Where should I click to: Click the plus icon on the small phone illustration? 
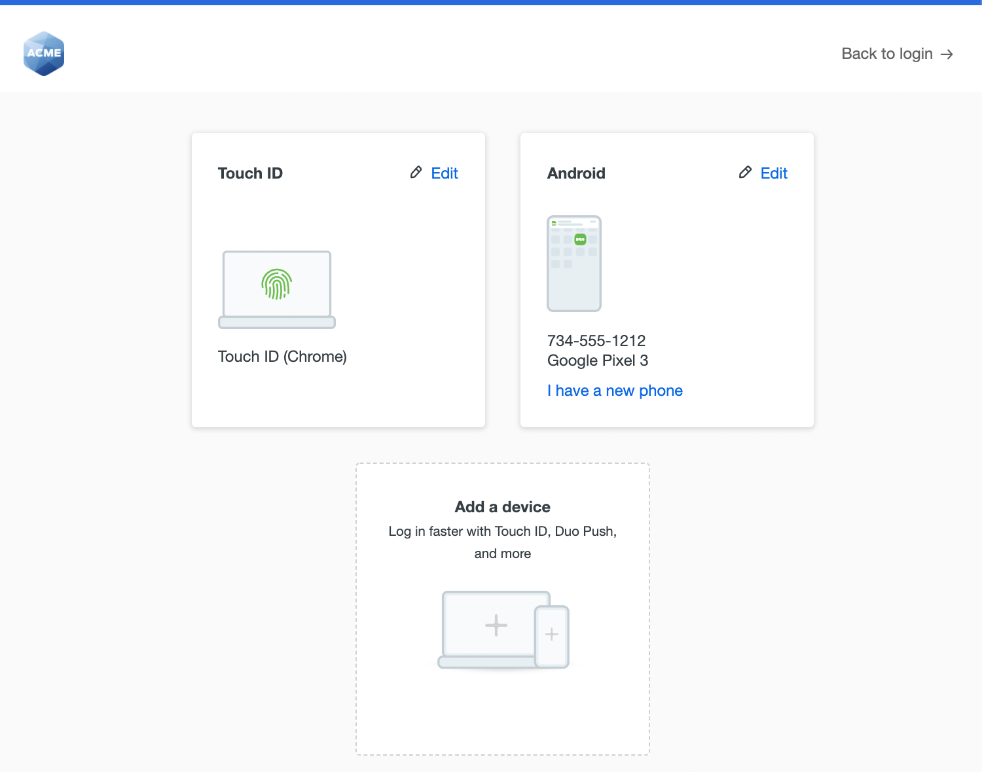[x=552, y=634]
